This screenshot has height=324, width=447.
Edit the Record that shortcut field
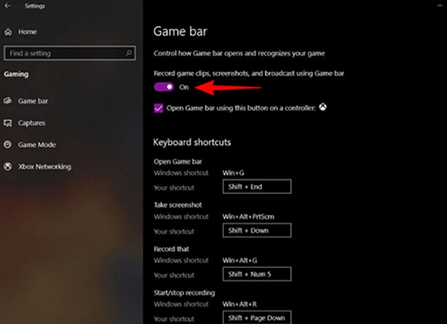pyautogui.click(x=257, y=274)
